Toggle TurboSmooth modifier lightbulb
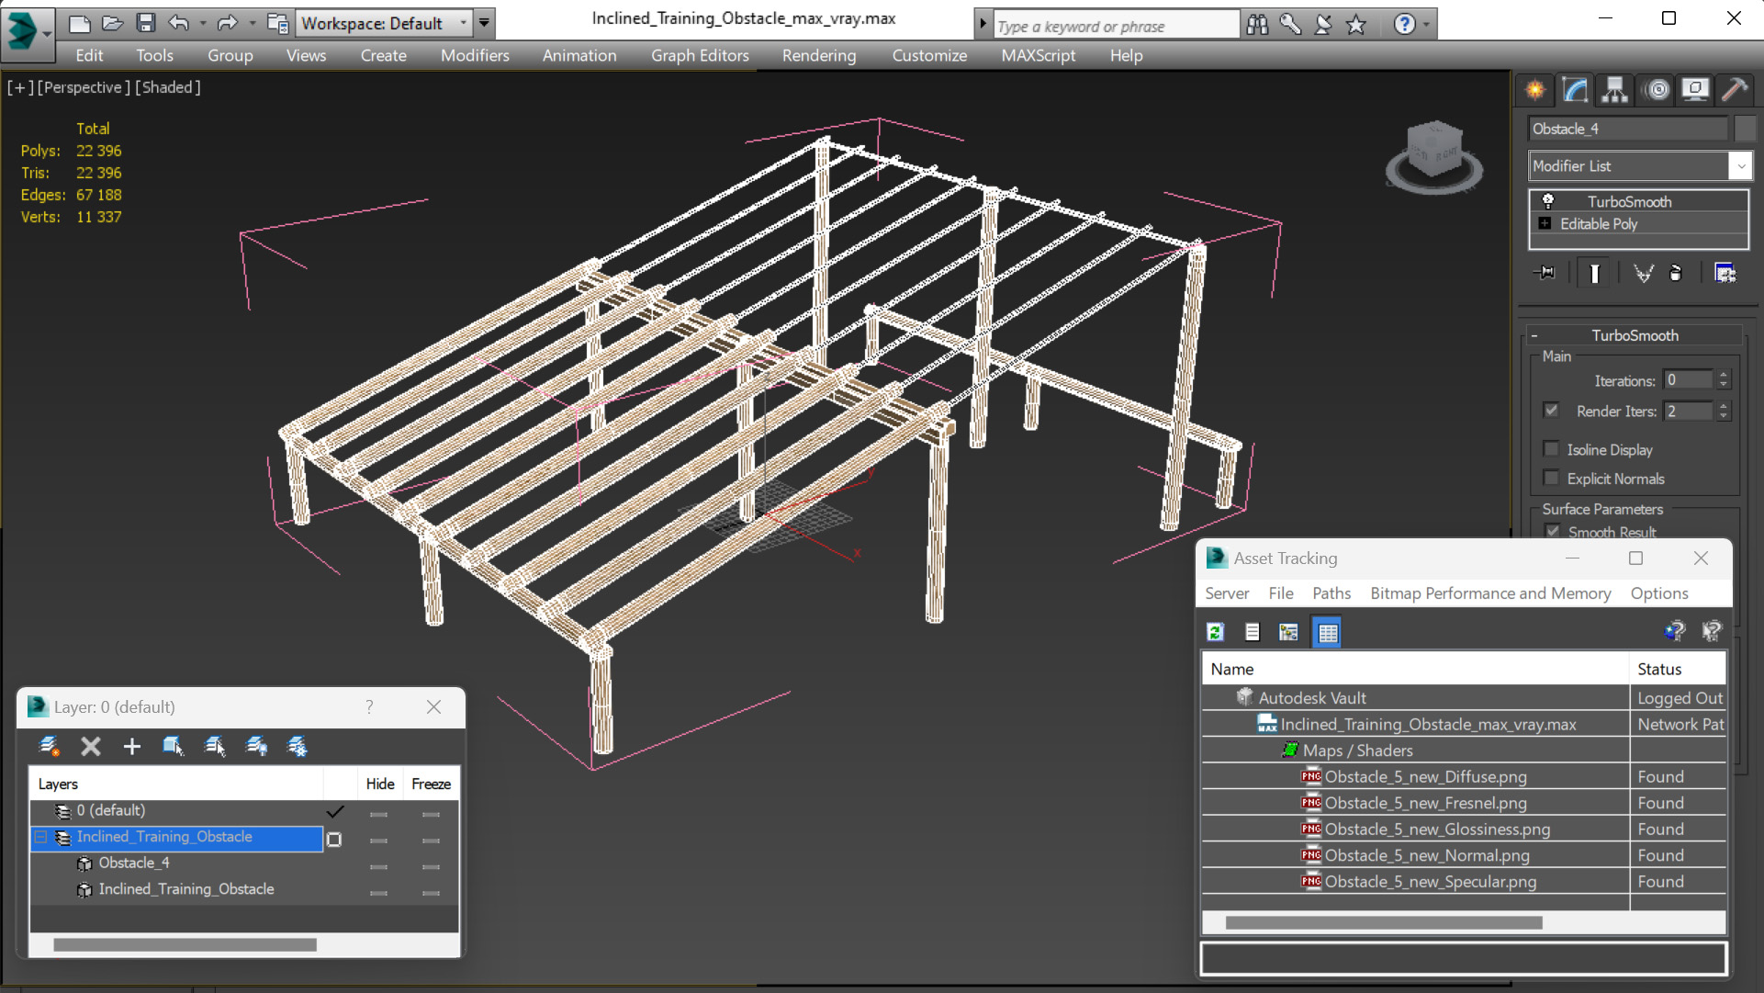Screen dimensions: 1764x993 (x=1548, y=200)
